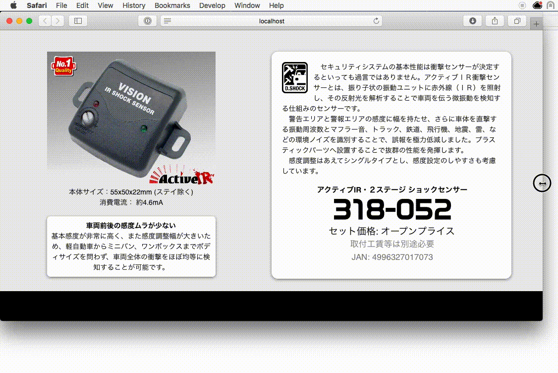Viewport: 558px width, 373px height.
Task: Show Reader view icon in address bar
Action: point(167,21)
